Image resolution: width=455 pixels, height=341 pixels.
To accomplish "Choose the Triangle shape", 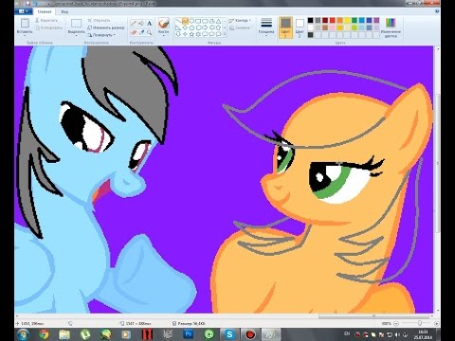I will point(218,21).
